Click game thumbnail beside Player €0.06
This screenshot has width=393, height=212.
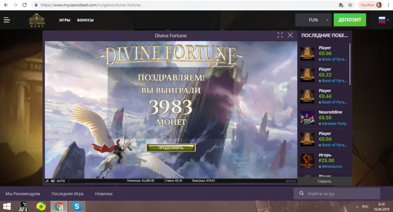pos(307,53)
